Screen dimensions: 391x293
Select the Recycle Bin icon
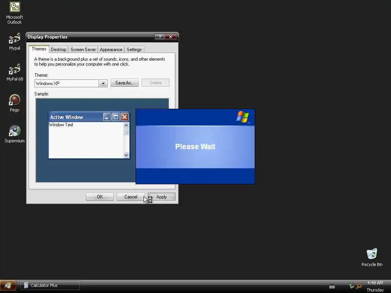[372, 258]
